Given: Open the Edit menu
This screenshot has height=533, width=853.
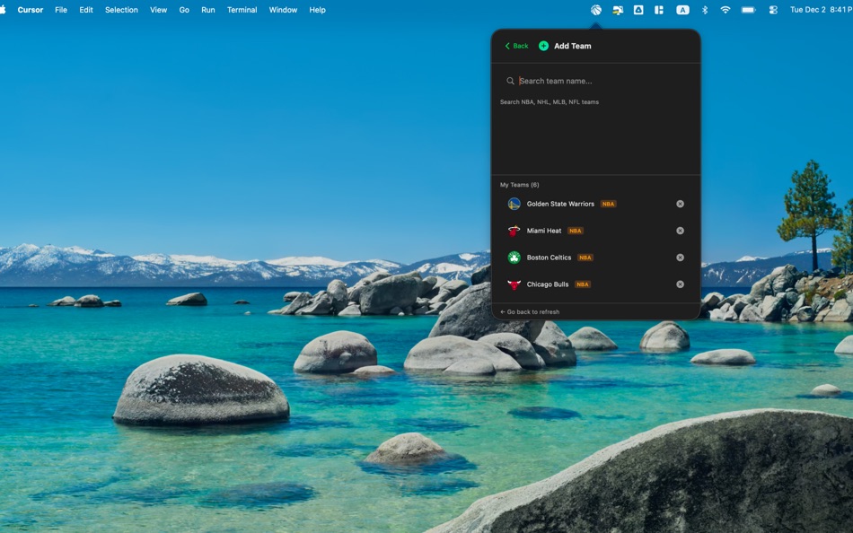Looking at the screenshot, I should (86, 10).
